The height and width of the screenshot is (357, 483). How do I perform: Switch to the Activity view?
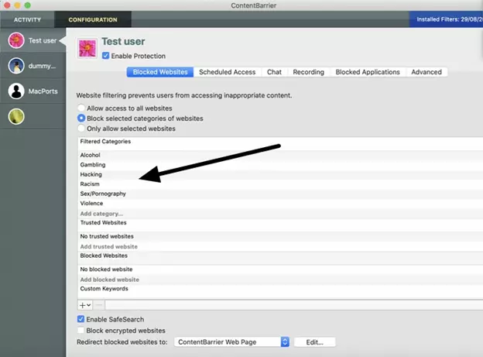tap(27, 19)
